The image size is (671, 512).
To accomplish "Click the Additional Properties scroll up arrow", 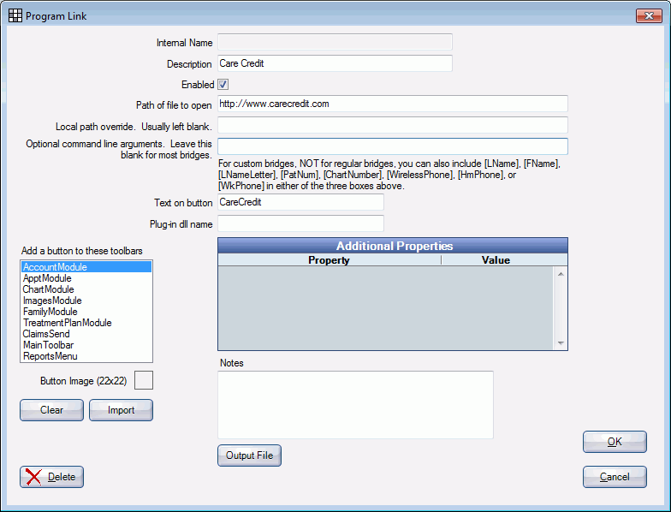I will click(561, 274).
